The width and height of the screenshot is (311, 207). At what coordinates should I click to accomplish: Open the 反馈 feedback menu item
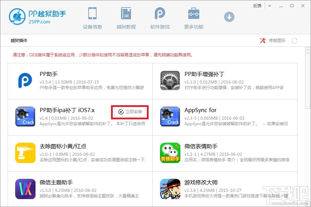(257, 6)
